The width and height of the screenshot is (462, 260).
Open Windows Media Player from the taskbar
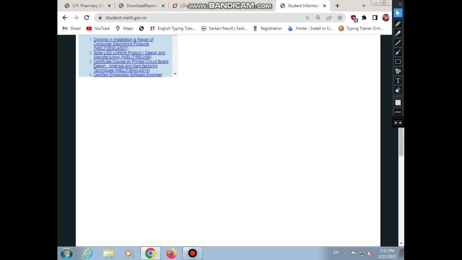click(x=129, y=253)
